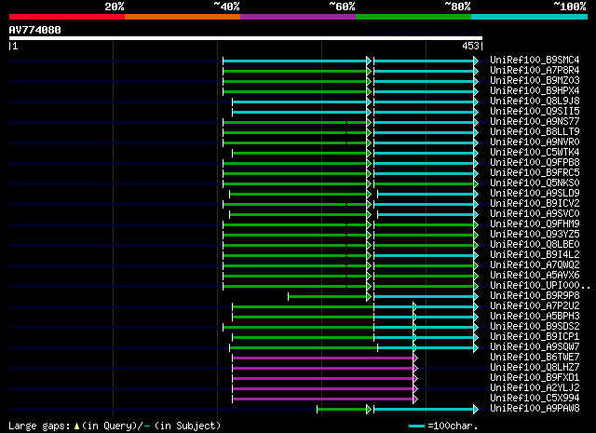Click the UniRef100_A9SVC0 label
The height and width of the screenshot is (433, 596).
[x=535, y=214]
